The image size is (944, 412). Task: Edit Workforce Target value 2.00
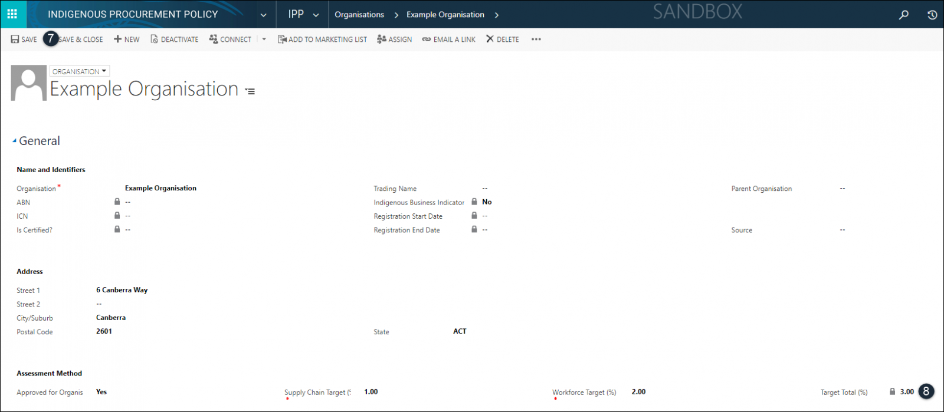638,392
